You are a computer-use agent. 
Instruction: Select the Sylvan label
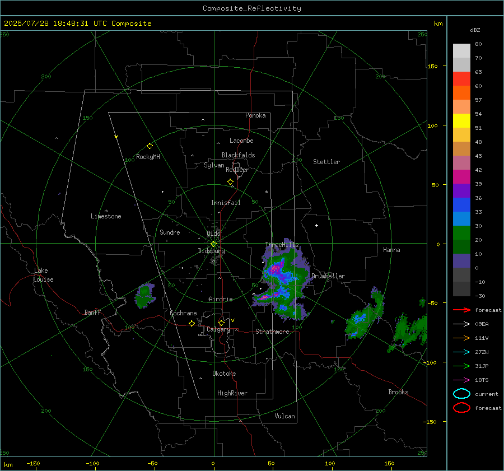pyautogui.click(x=214, y=165)
